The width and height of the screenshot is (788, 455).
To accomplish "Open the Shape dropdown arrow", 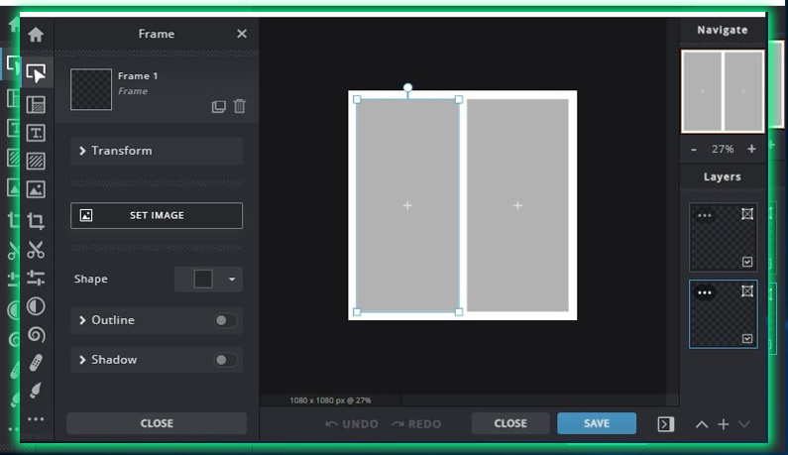I will coord(232,280).
